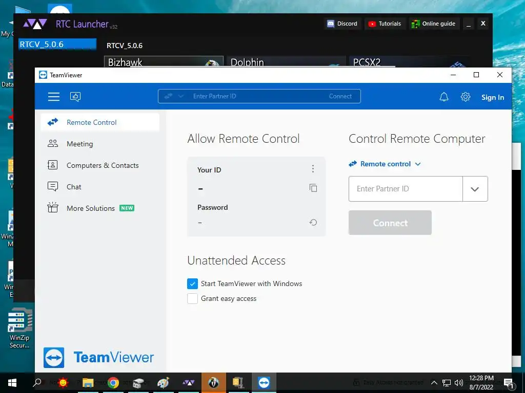Image resolution: width=525 pixels, height=393 pixels.
Task: Open the Paint palette taskbar icon
Action: (x=163, y=383)
